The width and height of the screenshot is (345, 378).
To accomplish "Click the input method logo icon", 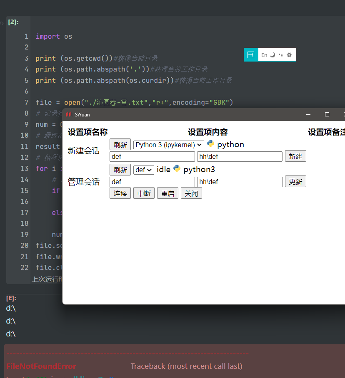I will point(251,55).
